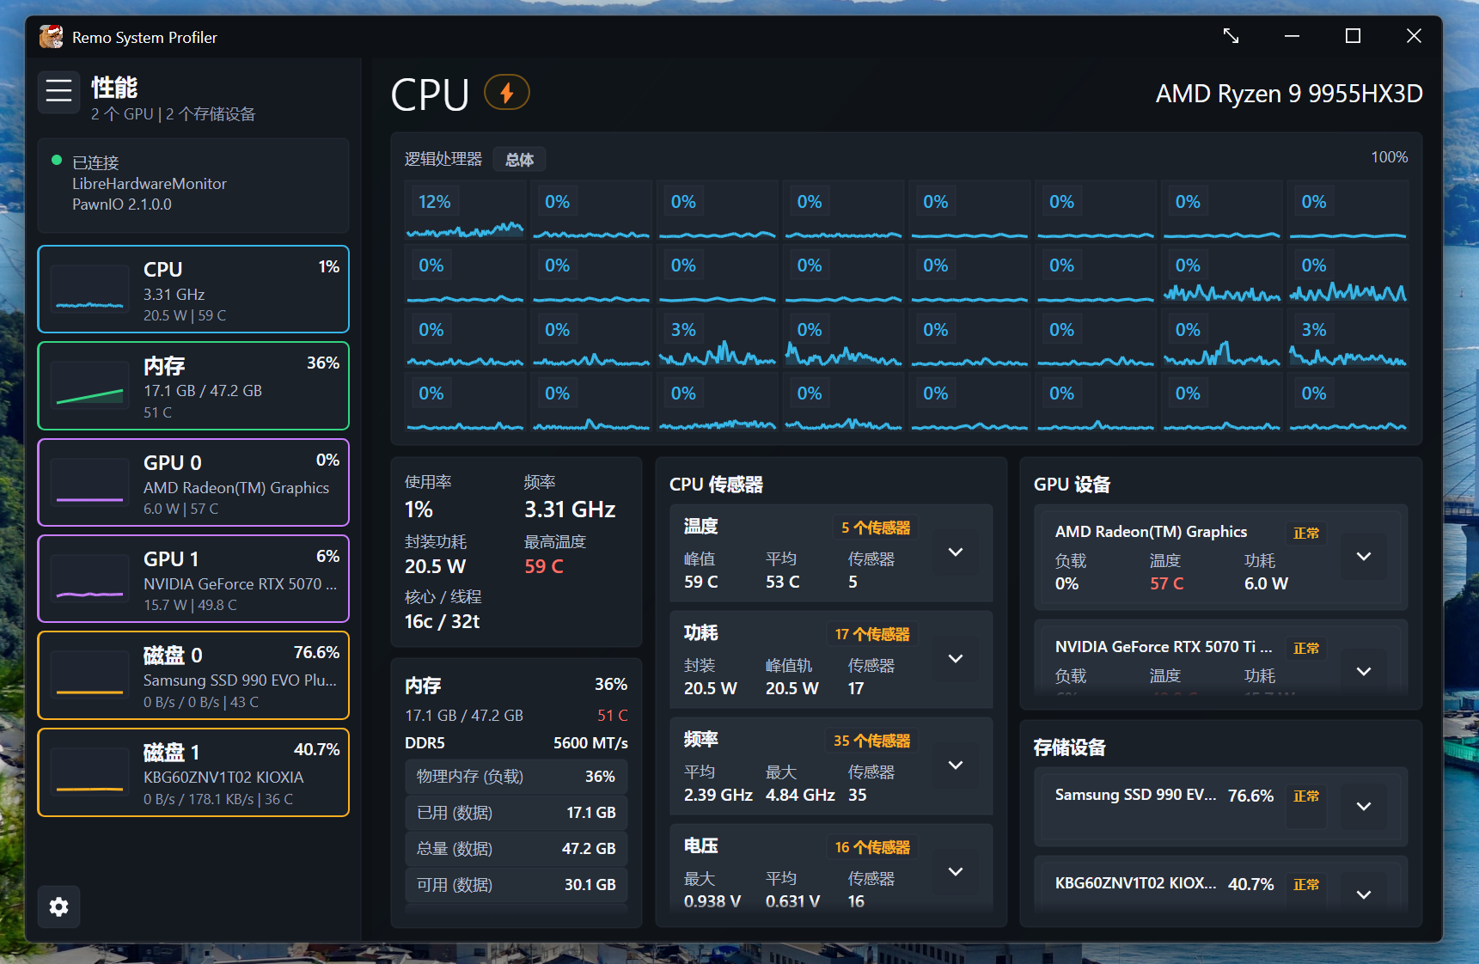This screenshot has height=964, width=1479.
Task: Minimize the Remo System Profiler window
Action: (x=1292, y=36)
